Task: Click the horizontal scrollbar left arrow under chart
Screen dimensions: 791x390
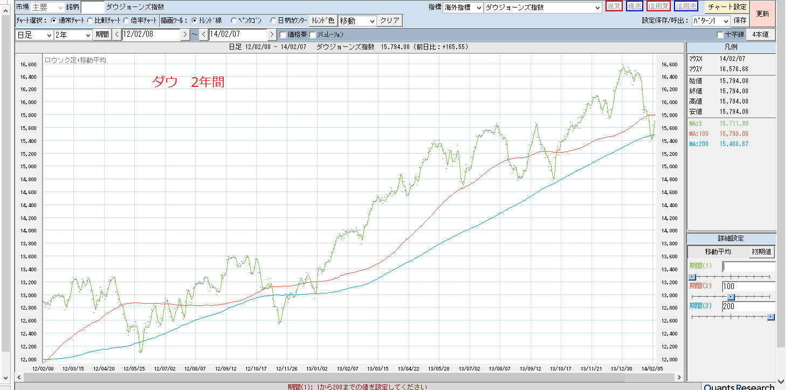Action: [x=18, y=377]
